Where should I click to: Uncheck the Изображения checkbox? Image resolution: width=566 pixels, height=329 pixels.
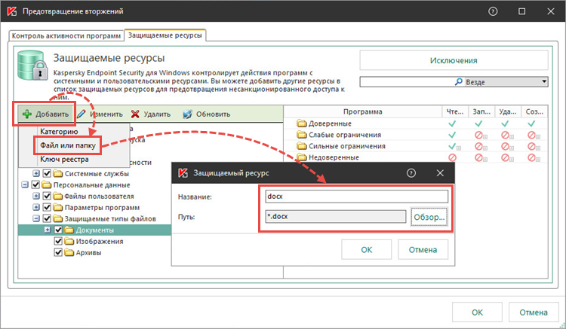point(58,241)
